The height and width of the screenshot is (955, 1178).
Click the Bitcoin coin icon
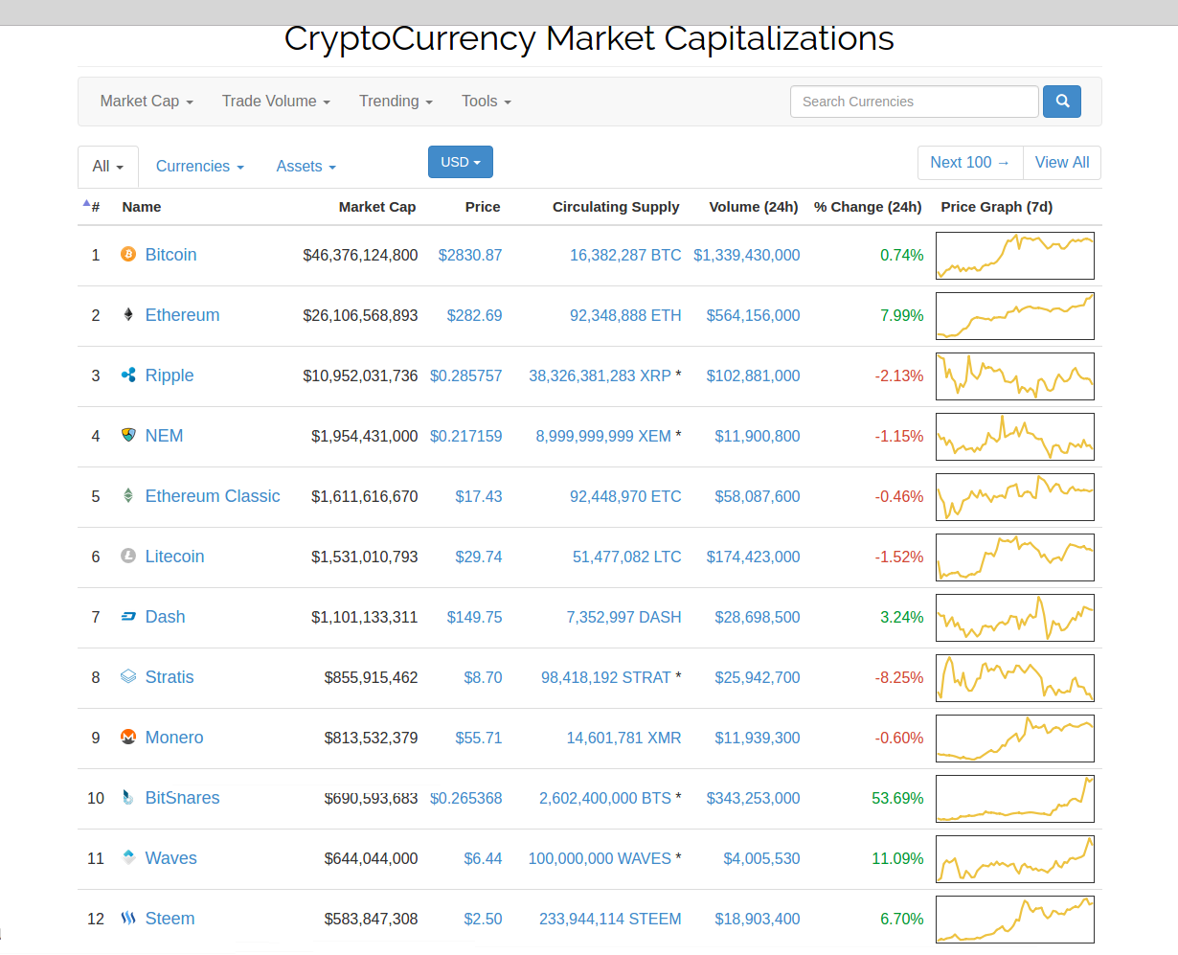[x=128, y=255]
